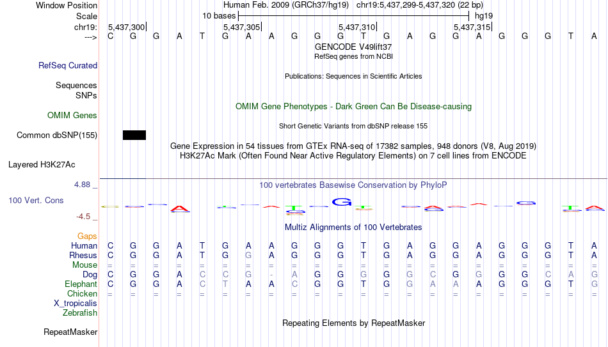The image size is (608, 347).
Task: Click position label 5,437,310
Action: coord(356,27)
